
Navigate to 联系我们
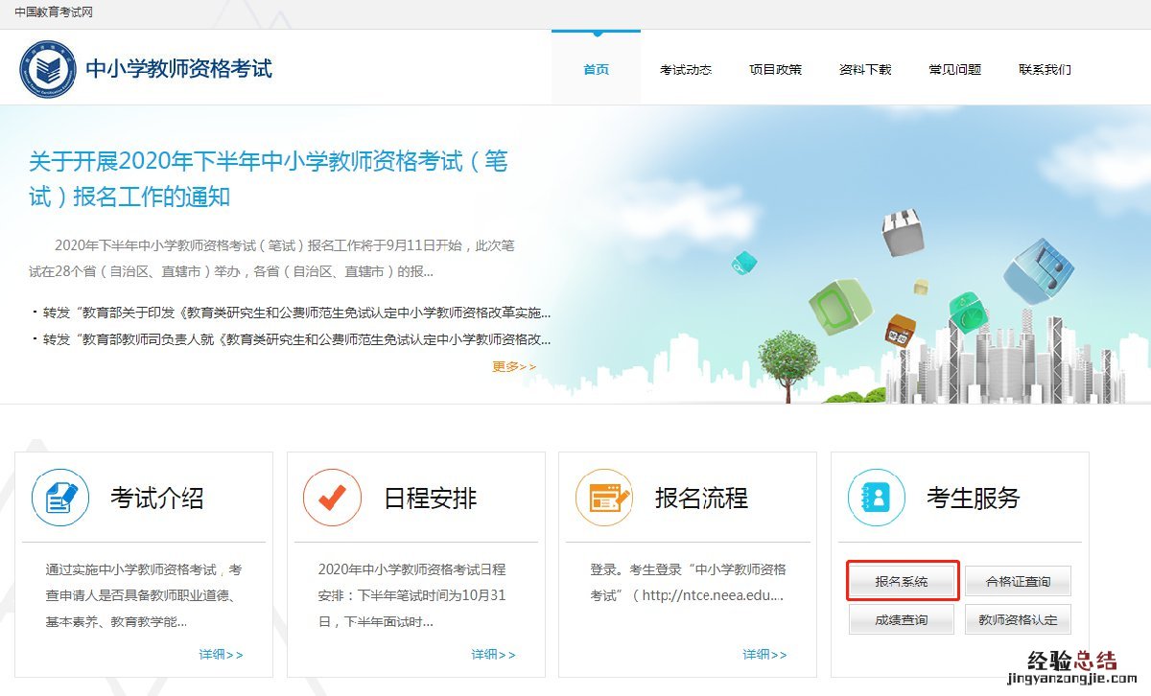(x=1045, y=70)
